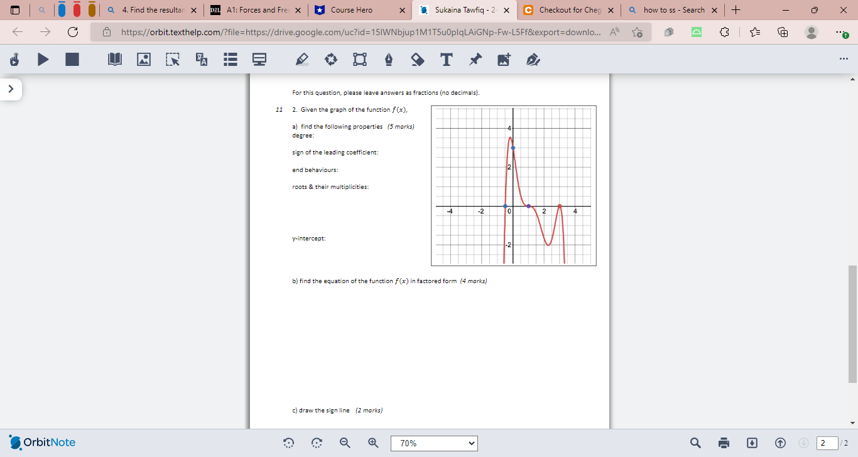Open browser collections icon
The height and width of the screenshot is (457, 858).
tap(783, 32)
